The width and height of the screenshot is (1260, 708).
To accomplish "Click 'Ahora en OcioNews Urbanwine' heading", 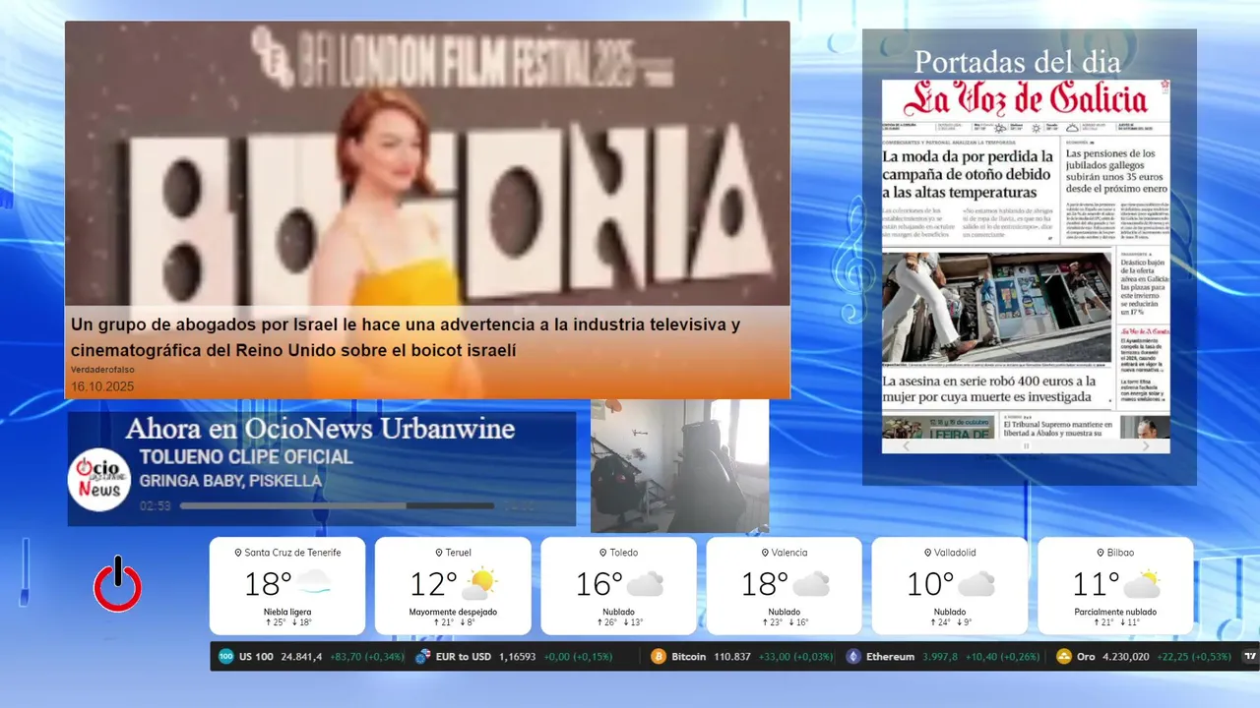I will 320,429.
